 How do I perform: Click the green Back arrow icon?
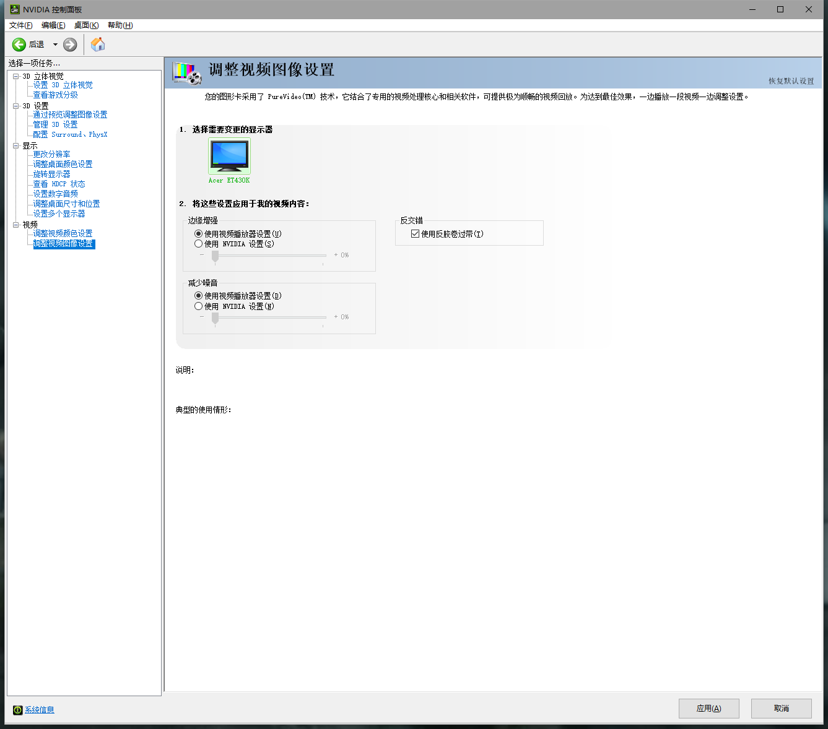19,45
